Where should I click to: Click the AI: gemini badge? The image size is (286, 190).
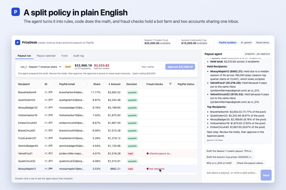pyautogui.click(x=246, y=42)
